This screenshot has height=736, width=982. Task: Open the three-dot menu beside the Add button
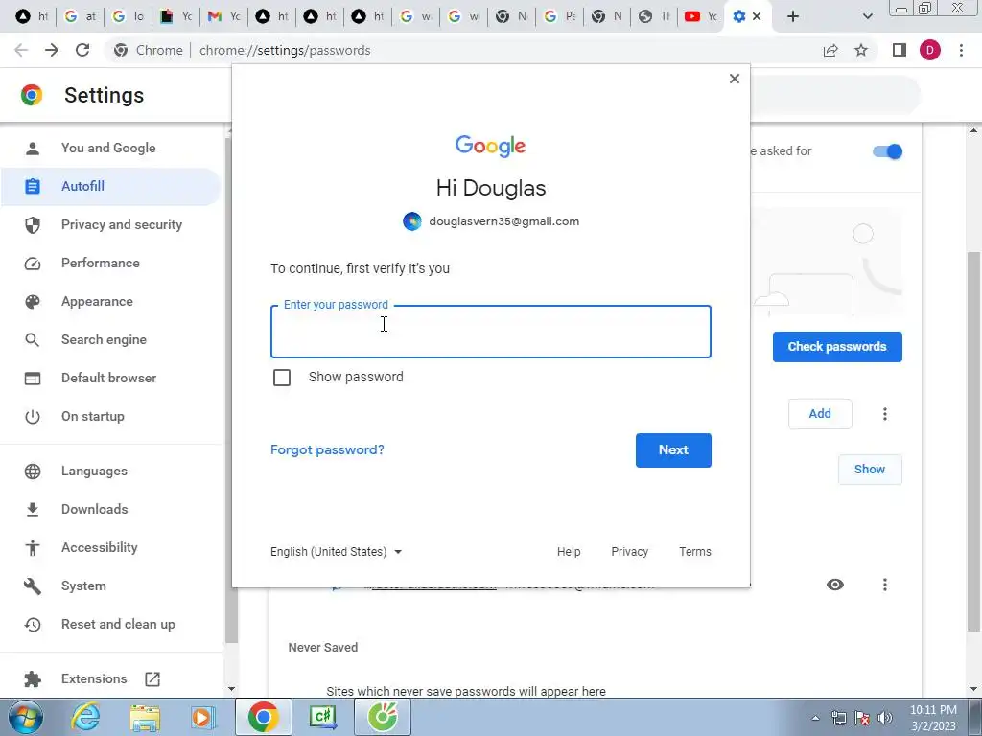pos(885,414)
